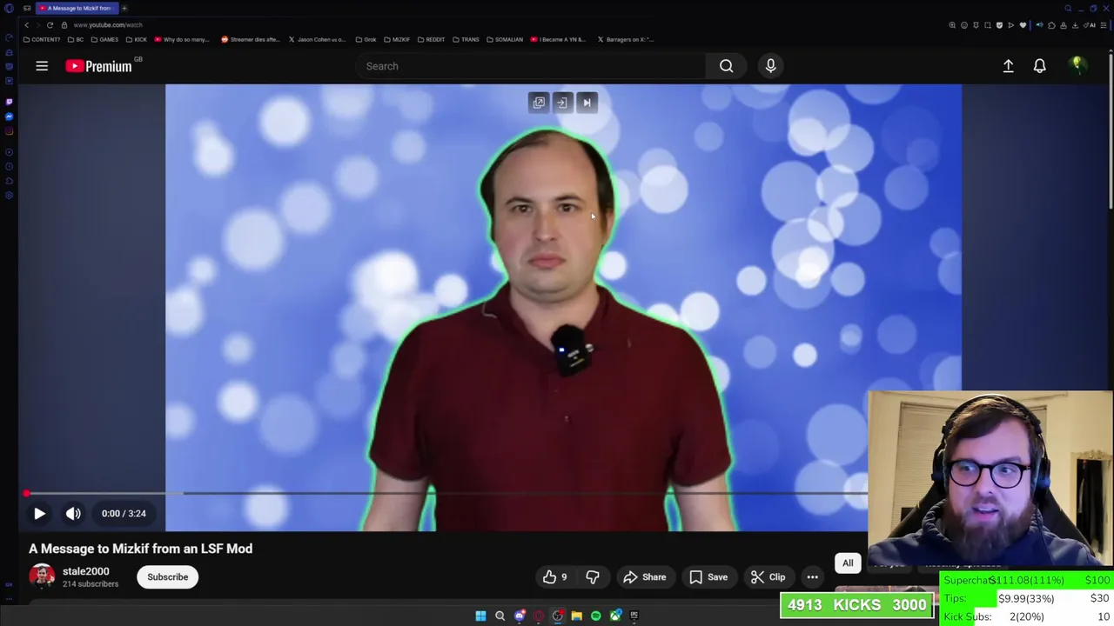Open the REDDIT bookmarks folder
The height and width of the screenshot is (626, 1114).
[x=431, y=39]
